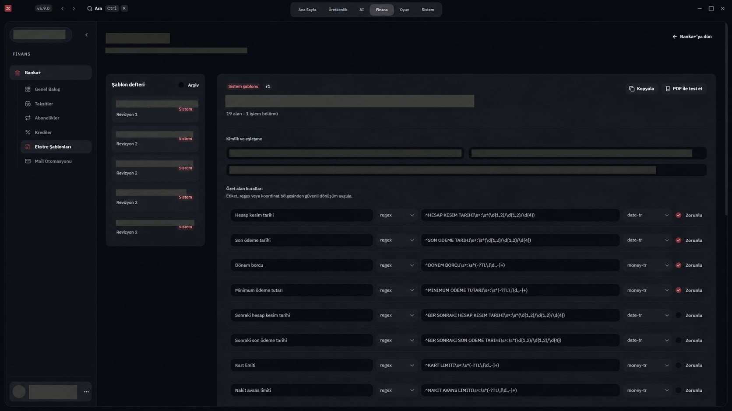The image size is (732, 411).
Task: Click the v5.9.0 version badge
Action: coord(43,8)
